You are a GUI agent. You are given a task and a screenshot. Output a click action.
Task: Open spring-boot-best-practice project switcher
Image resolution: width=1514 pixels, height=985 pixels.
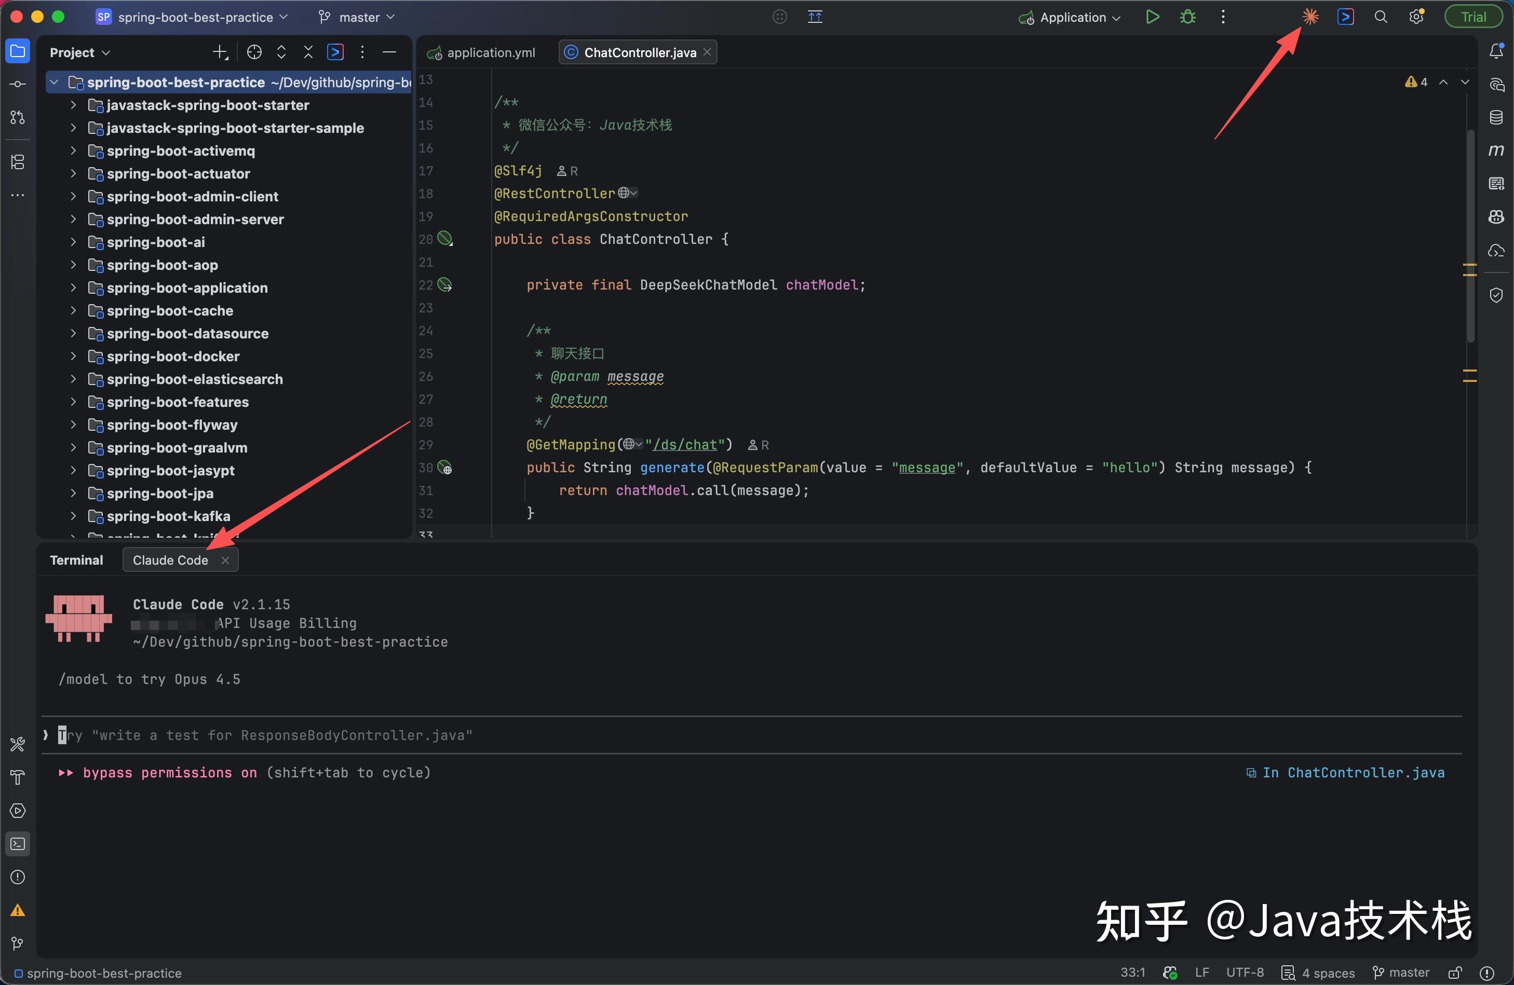(x=192, y=17)
